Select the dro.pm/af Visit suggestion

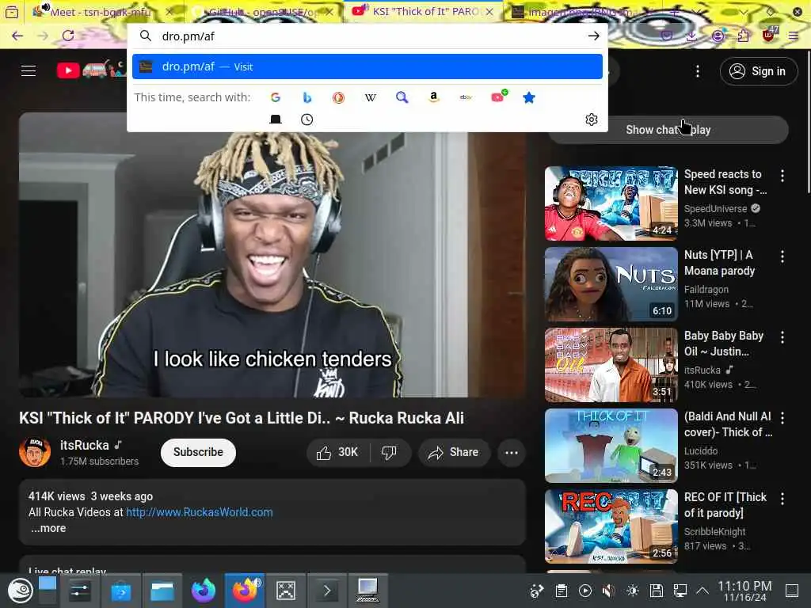367,66
